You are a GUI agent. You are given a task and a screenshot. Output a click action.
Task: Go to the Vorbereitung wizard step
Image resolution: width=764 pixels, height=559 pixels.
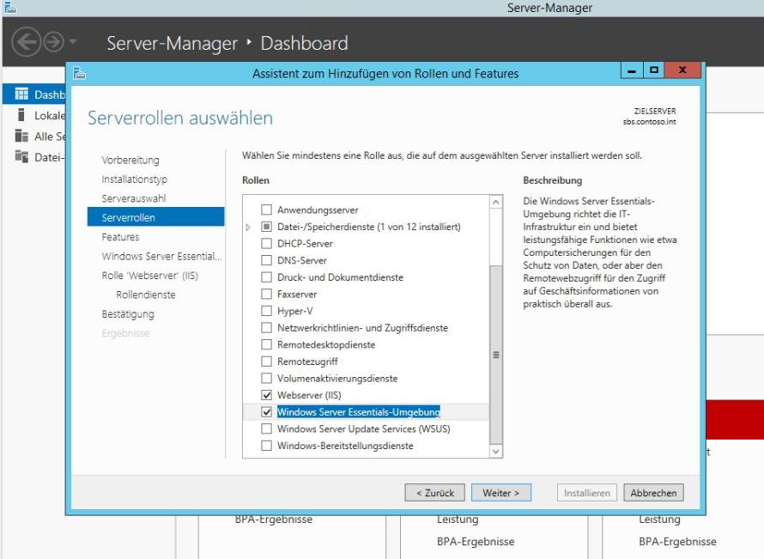pyautogui.click(x=130, y=160)
